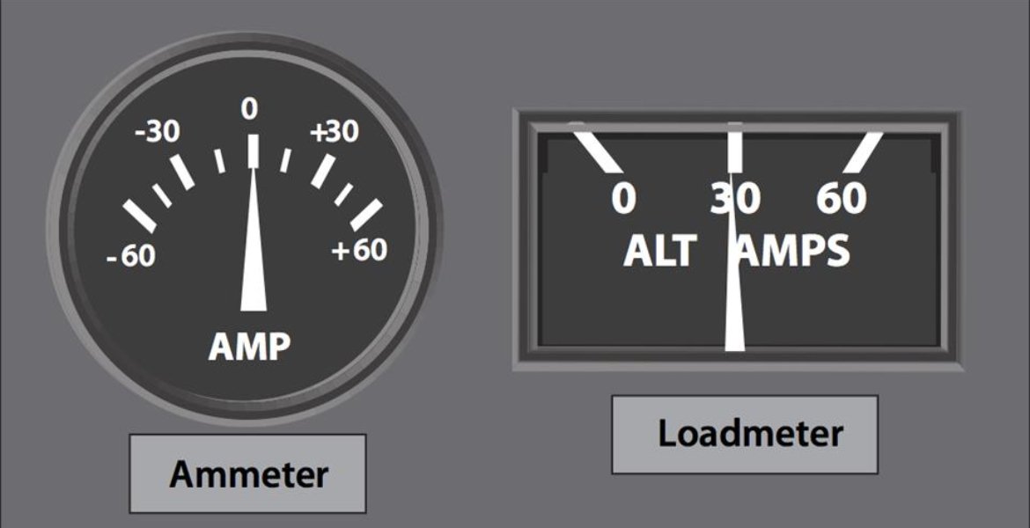Screen dimensions: 1030x528
Task: Click the 0 label on loadmeter
Action: click(x=623, y=198)
